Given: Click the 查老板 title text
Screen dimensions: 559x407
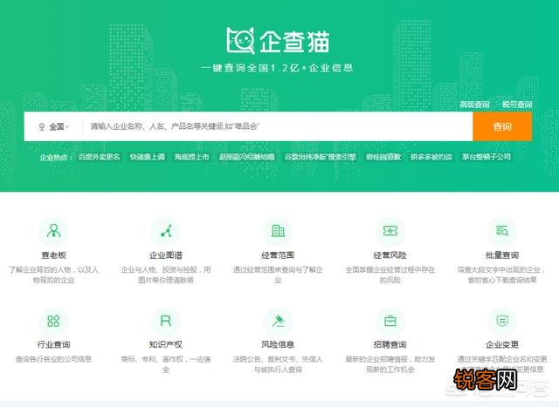Looking at the screenshot, I should [x=54, y=255].
